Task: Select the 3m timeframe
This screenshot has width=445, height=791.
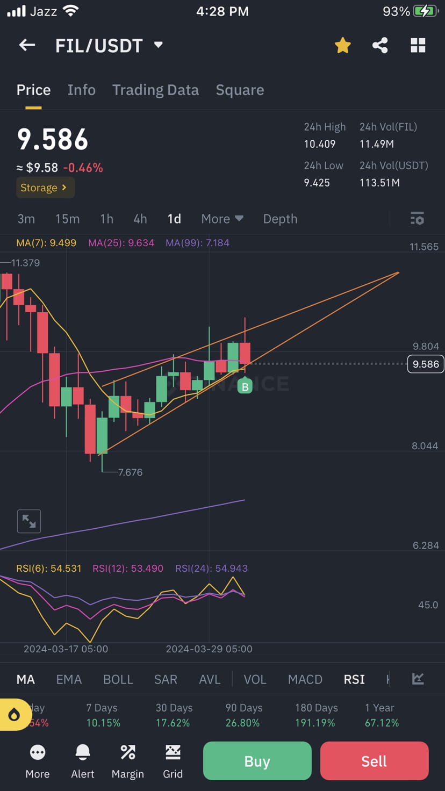Action: pos(26,219)
